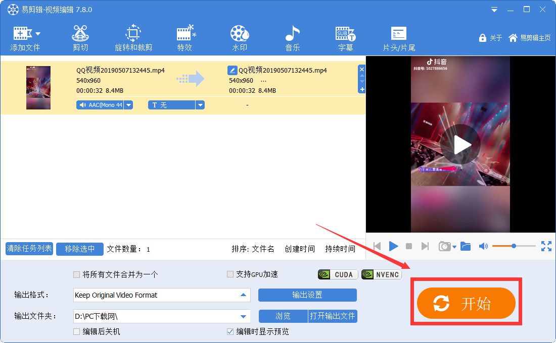Click the plus icon on task row
This screenshot has height=343, width=556.
(362, 90)
